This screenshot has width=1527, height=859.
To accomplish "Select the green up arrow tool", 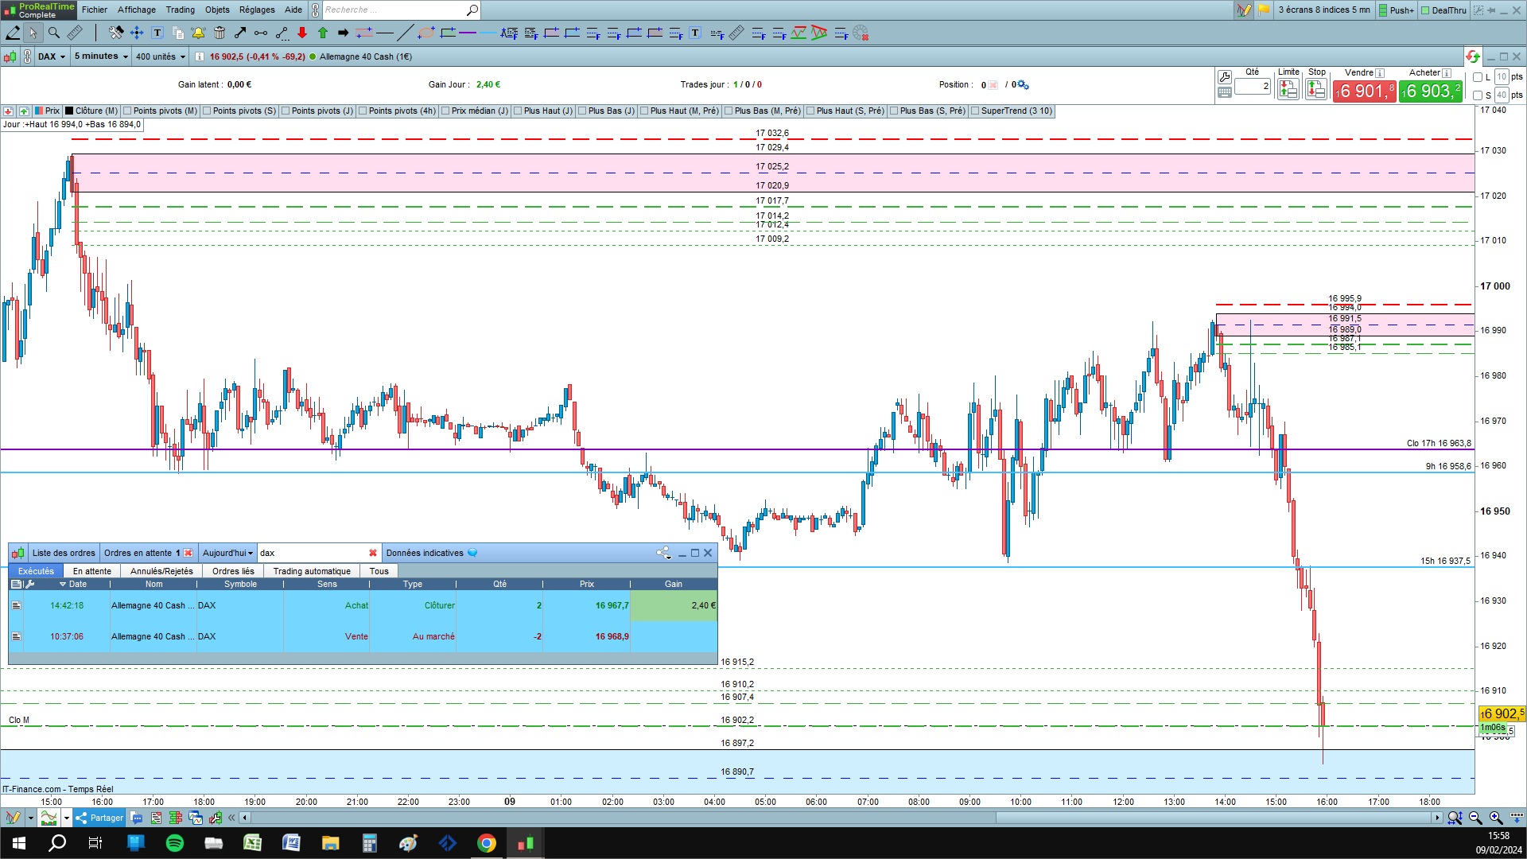I will coord(323,33).
